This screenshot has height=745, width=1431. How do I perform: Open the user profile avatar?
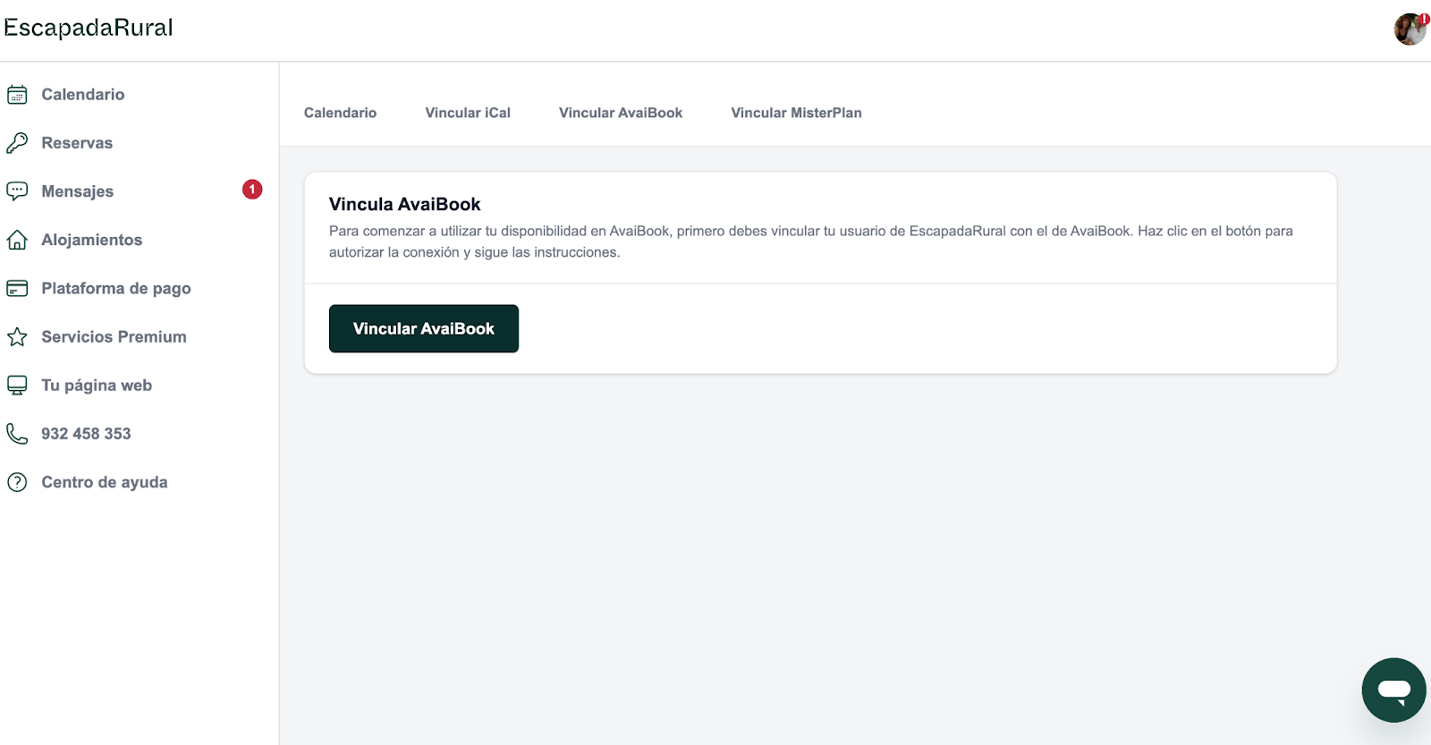click(1410, 29)
